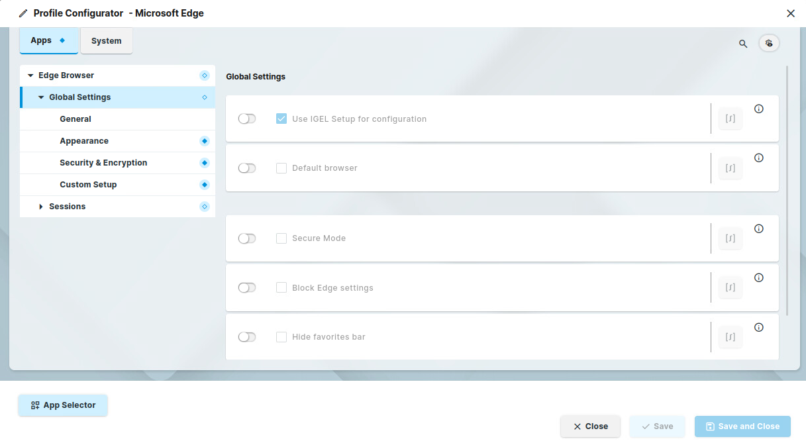Open the script editor for Use IGEL Setup
This screenshot has height=443, width=806.
730,118
